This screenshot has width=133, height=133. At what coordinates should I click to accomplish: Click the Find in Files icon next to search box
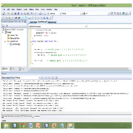tap(84, 14)
